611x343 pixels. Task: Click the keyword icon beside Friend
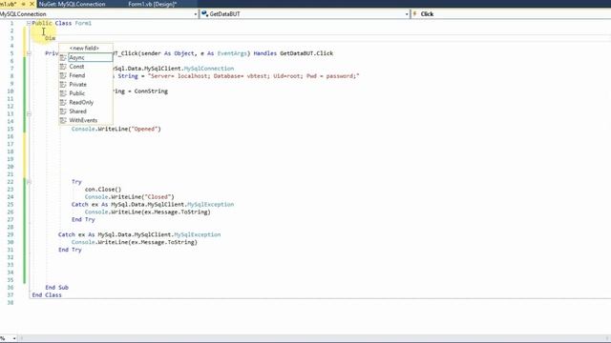[63, 75]
